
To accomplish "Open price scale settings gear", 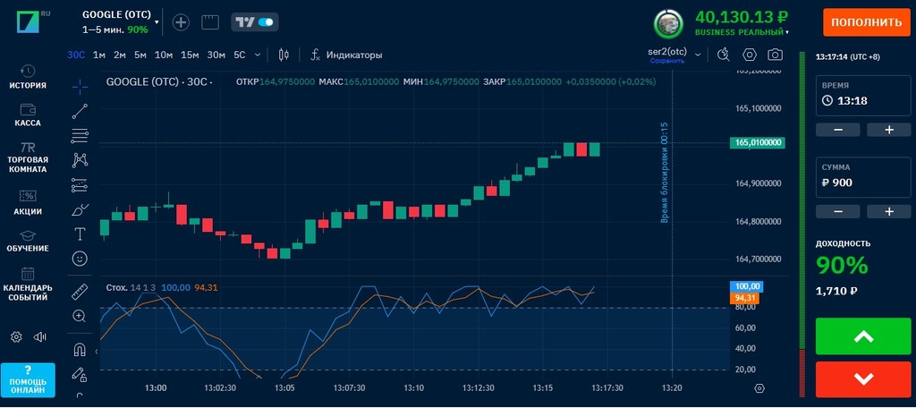I will 759,388.
